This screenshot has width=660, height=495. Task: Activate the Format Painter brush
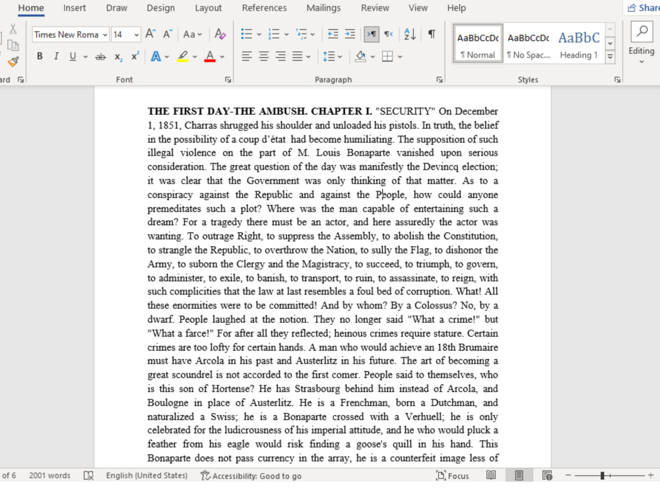click(x=13, y=62)
